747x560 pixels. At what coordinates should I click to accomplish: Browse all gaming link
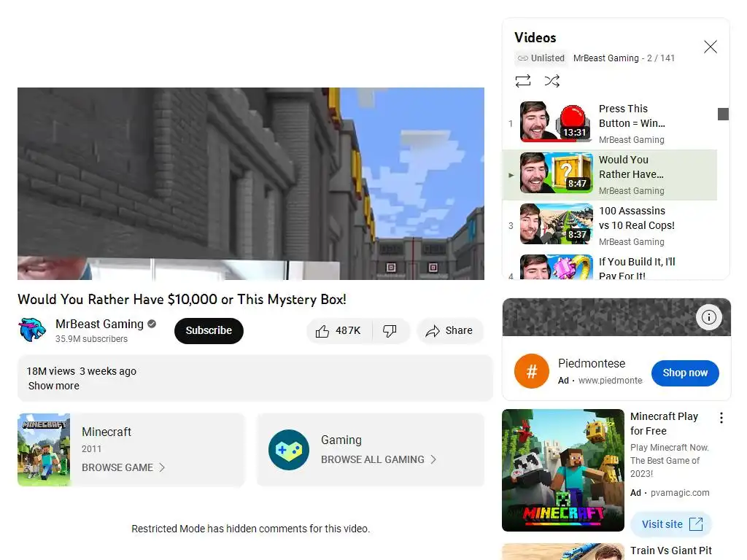coord(379,459)
